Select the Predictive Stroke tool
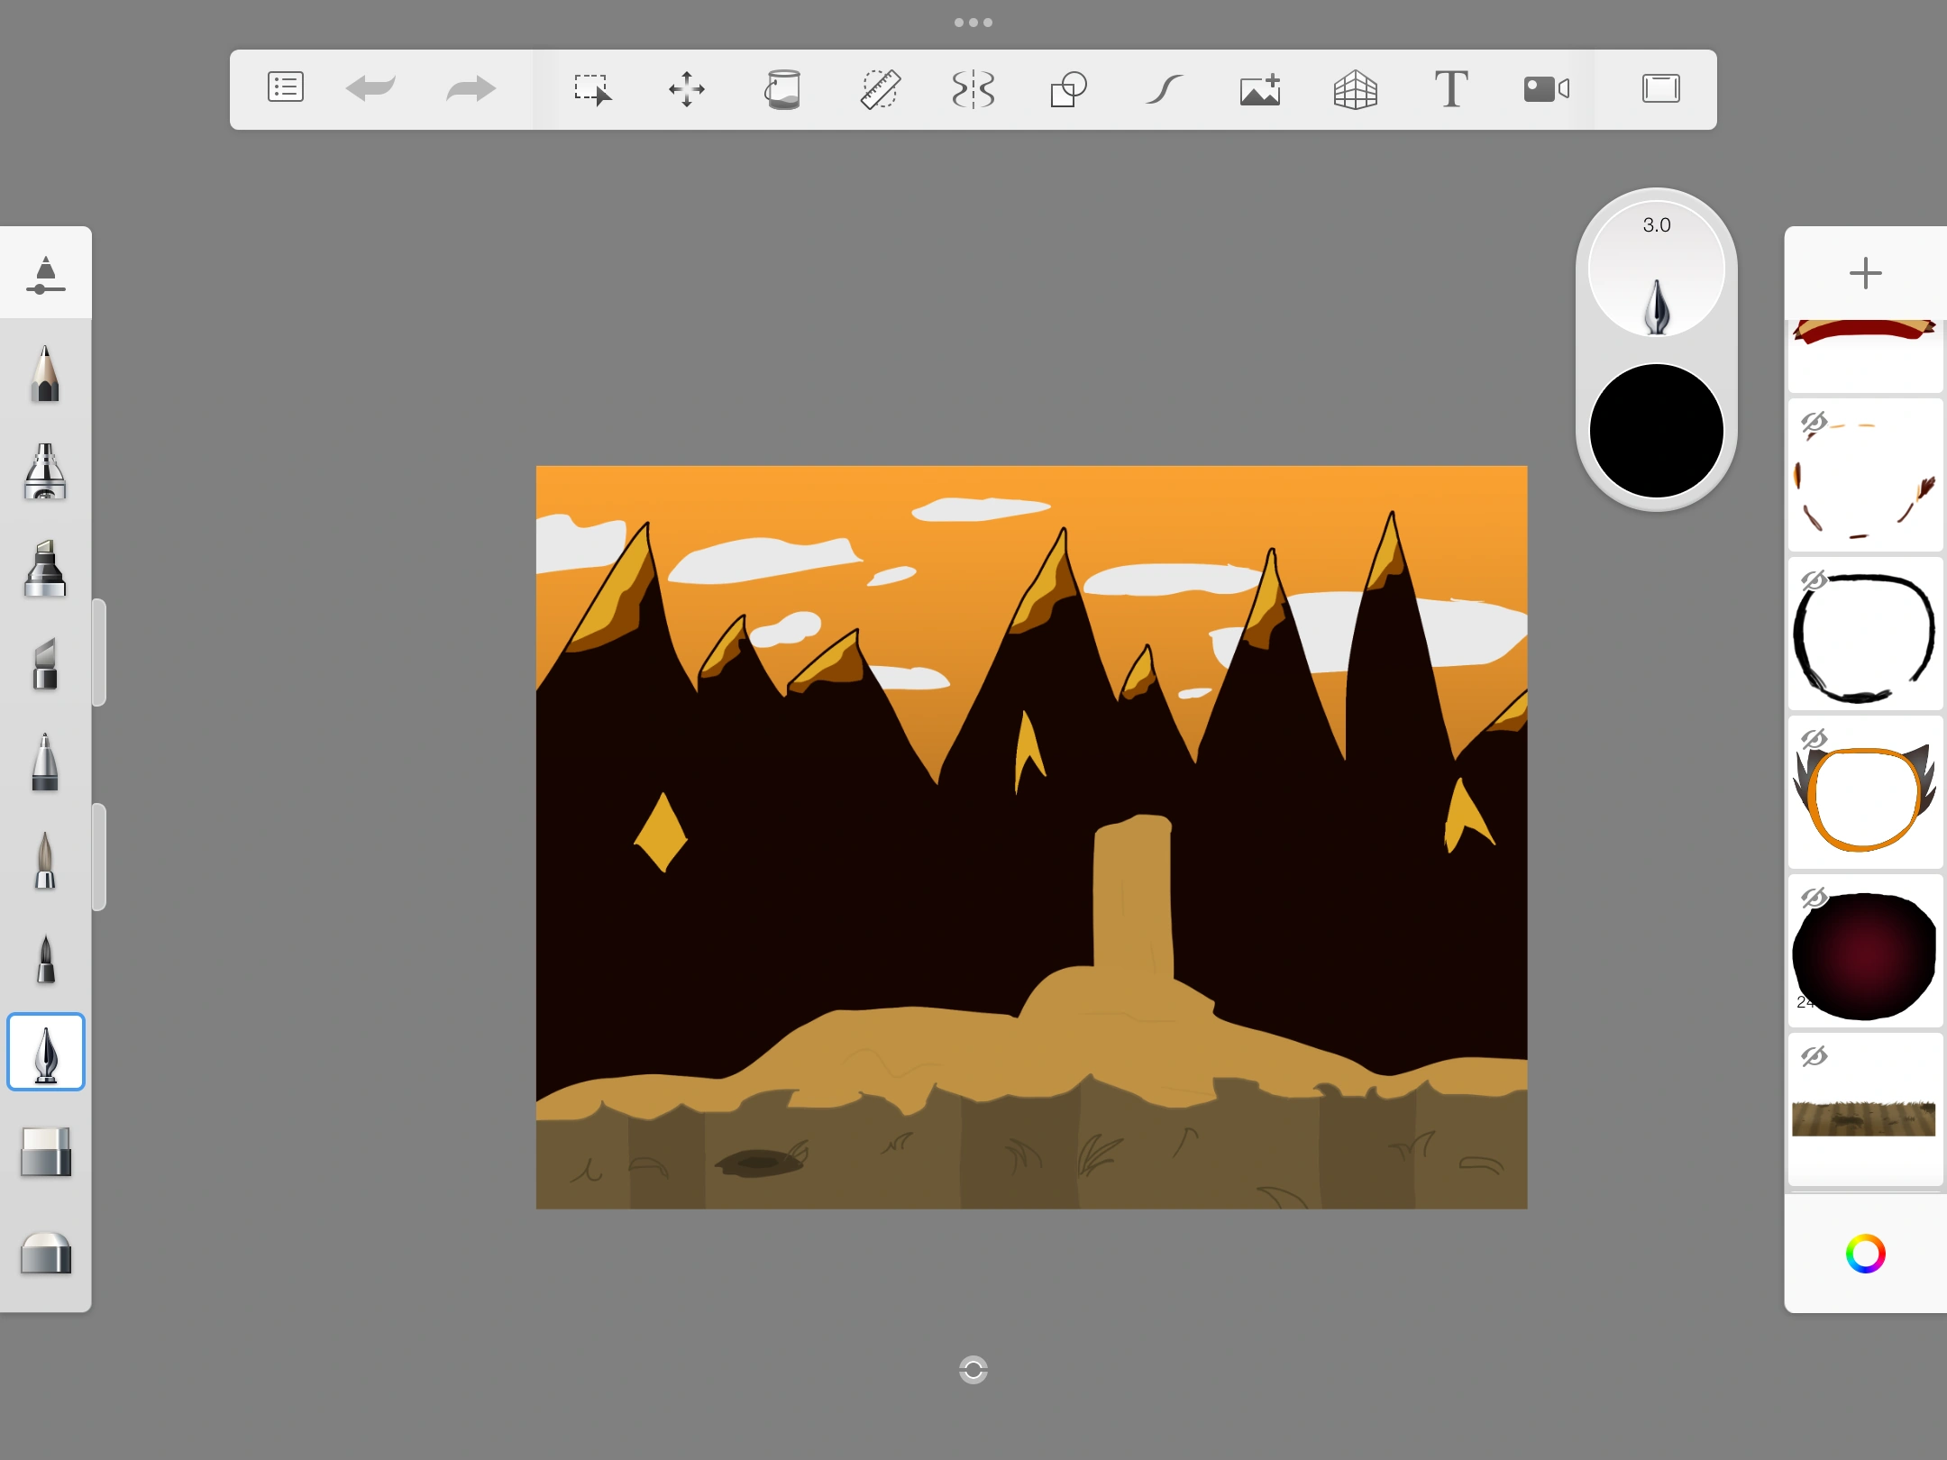This screenshot has height=1460, width=1947. (x=1164, y=89)
